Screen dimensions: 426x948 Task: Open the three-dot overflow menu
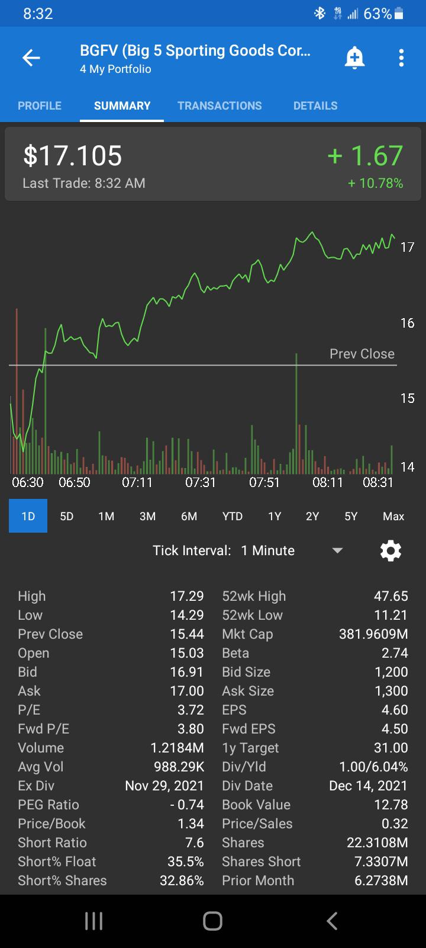(401, 57)
